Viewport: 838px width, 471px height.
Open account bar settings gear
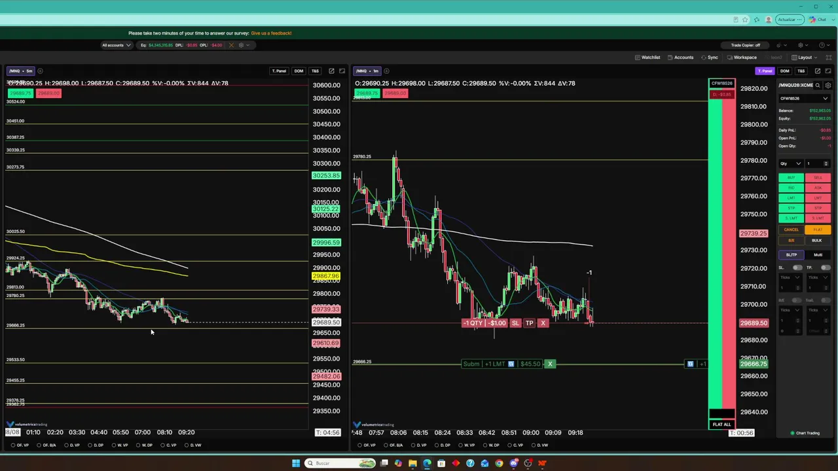click(x=240, y=45)
